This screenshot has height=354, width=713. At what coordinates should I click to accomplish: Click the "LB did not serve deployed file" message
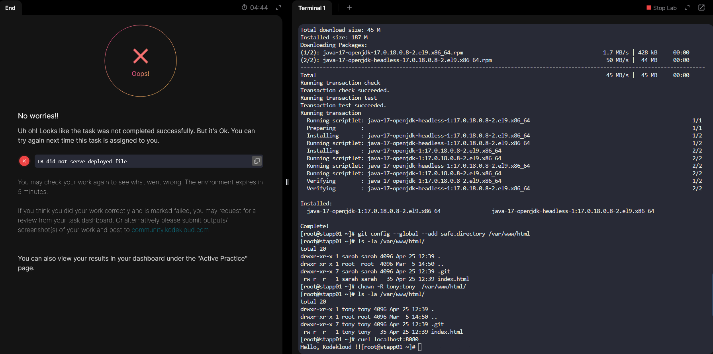[82, 162]
